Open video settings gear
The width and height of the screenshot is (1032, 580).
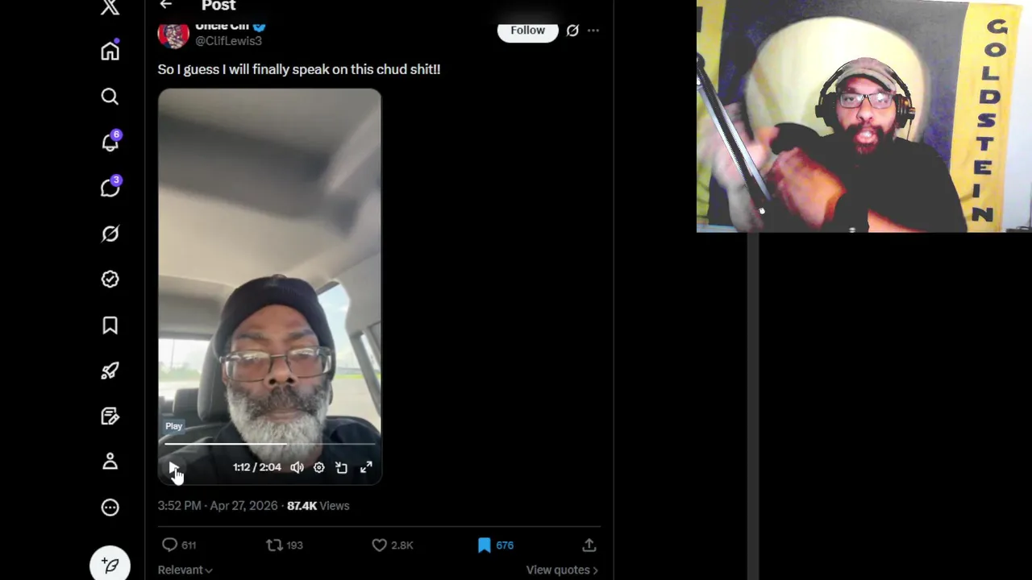click(x=319, y=467)
